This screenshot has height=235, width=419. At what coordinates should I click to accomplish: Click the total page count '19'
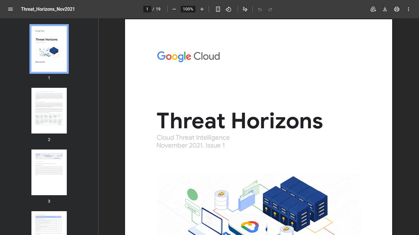(158, 9)
